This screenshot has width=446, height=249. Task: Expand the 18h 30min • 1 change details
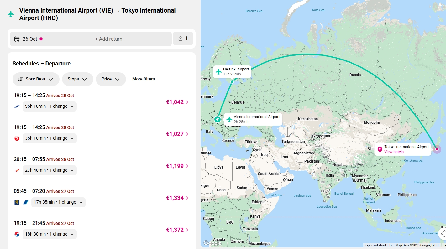tap(50, 234)
